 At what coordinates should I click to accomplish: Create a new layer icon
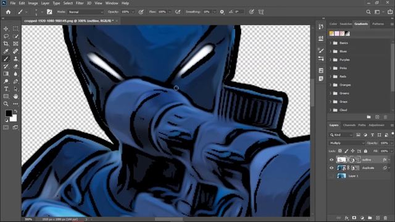click(378, 218)
